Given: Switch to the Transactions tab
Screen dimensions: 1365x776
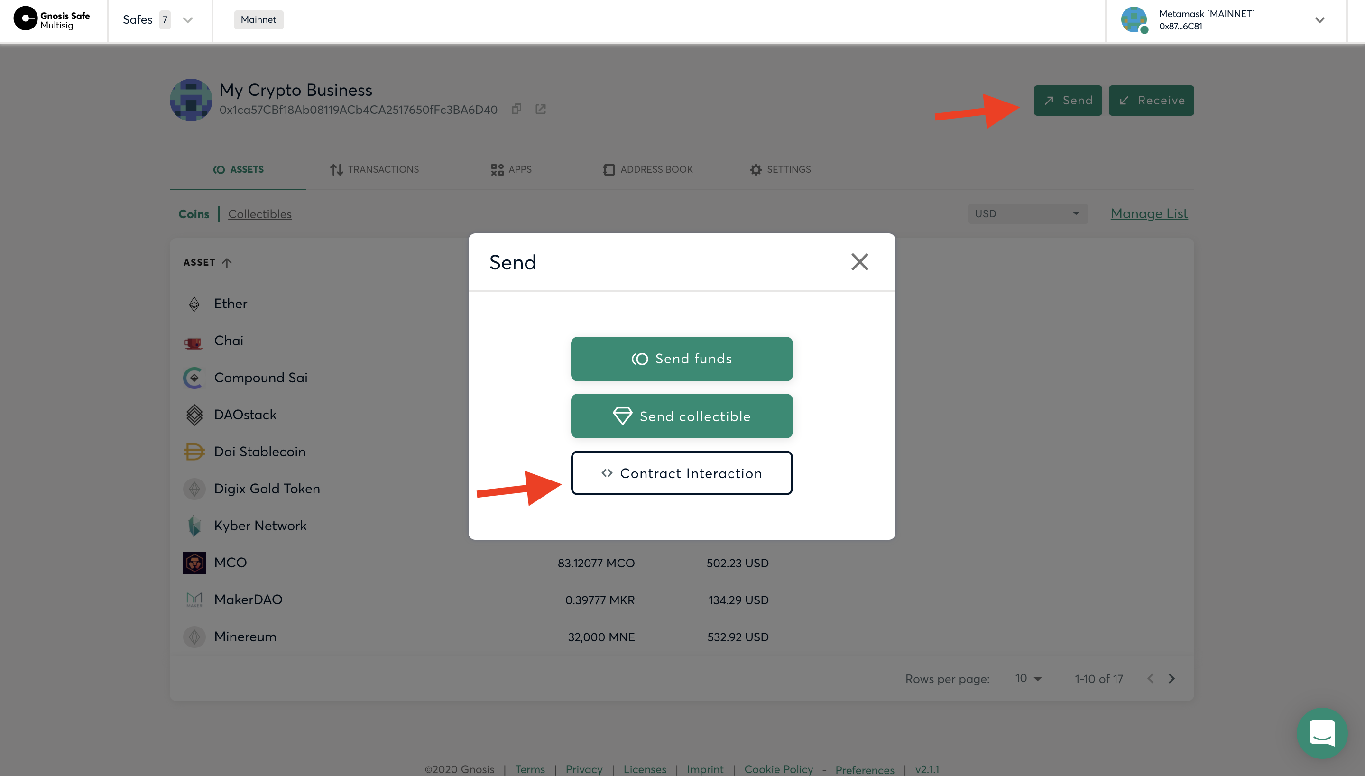Looking at the screenshot, I should pyautogui.click(x=374, y=169).
